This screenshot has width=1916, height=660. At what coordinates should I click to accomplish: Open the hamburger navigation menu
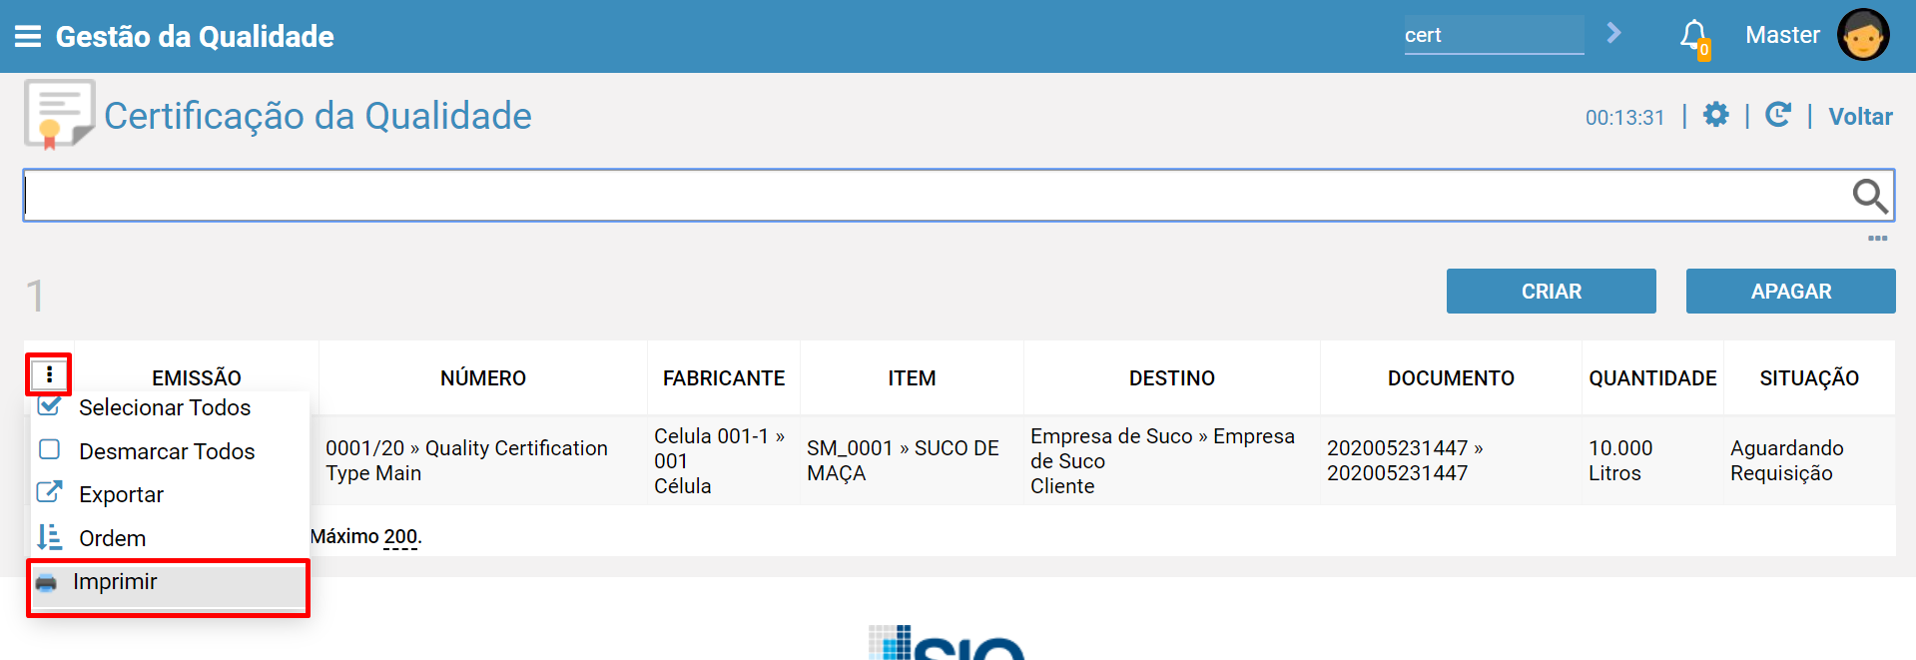tap(28, 37)
